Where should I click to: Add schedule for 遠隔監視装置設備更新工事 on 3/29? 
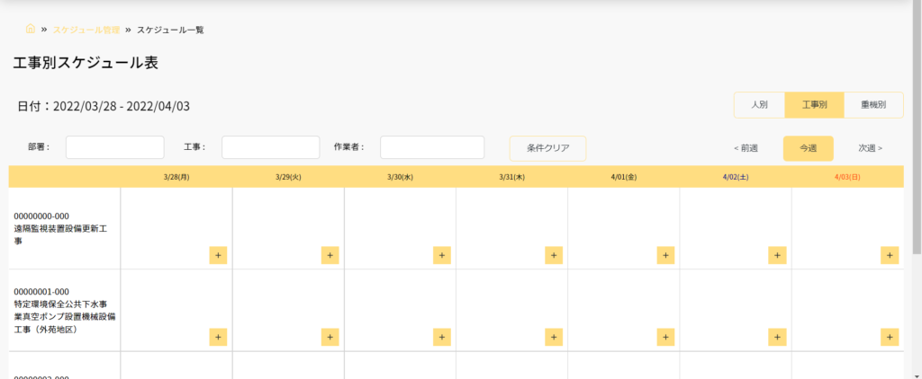click(x=330, y=255)
